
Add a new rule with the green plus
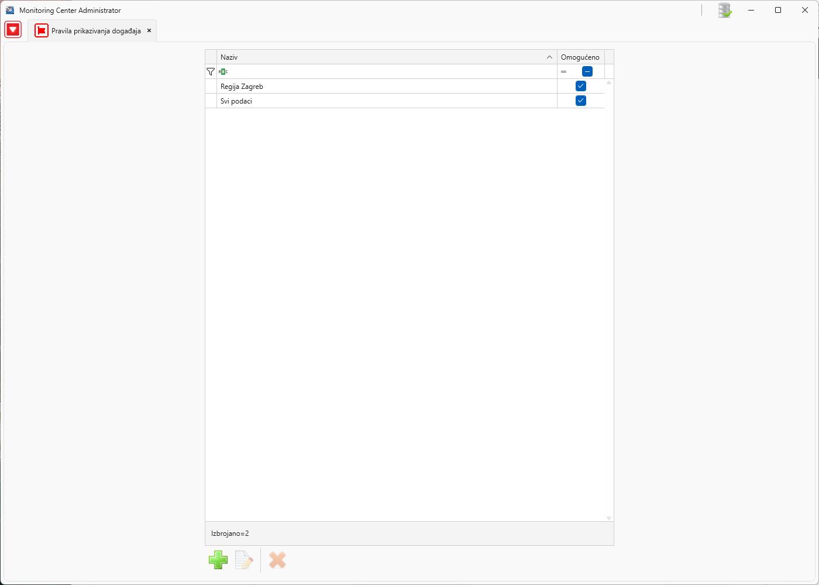pyautogui.click(x=218, y=560)
